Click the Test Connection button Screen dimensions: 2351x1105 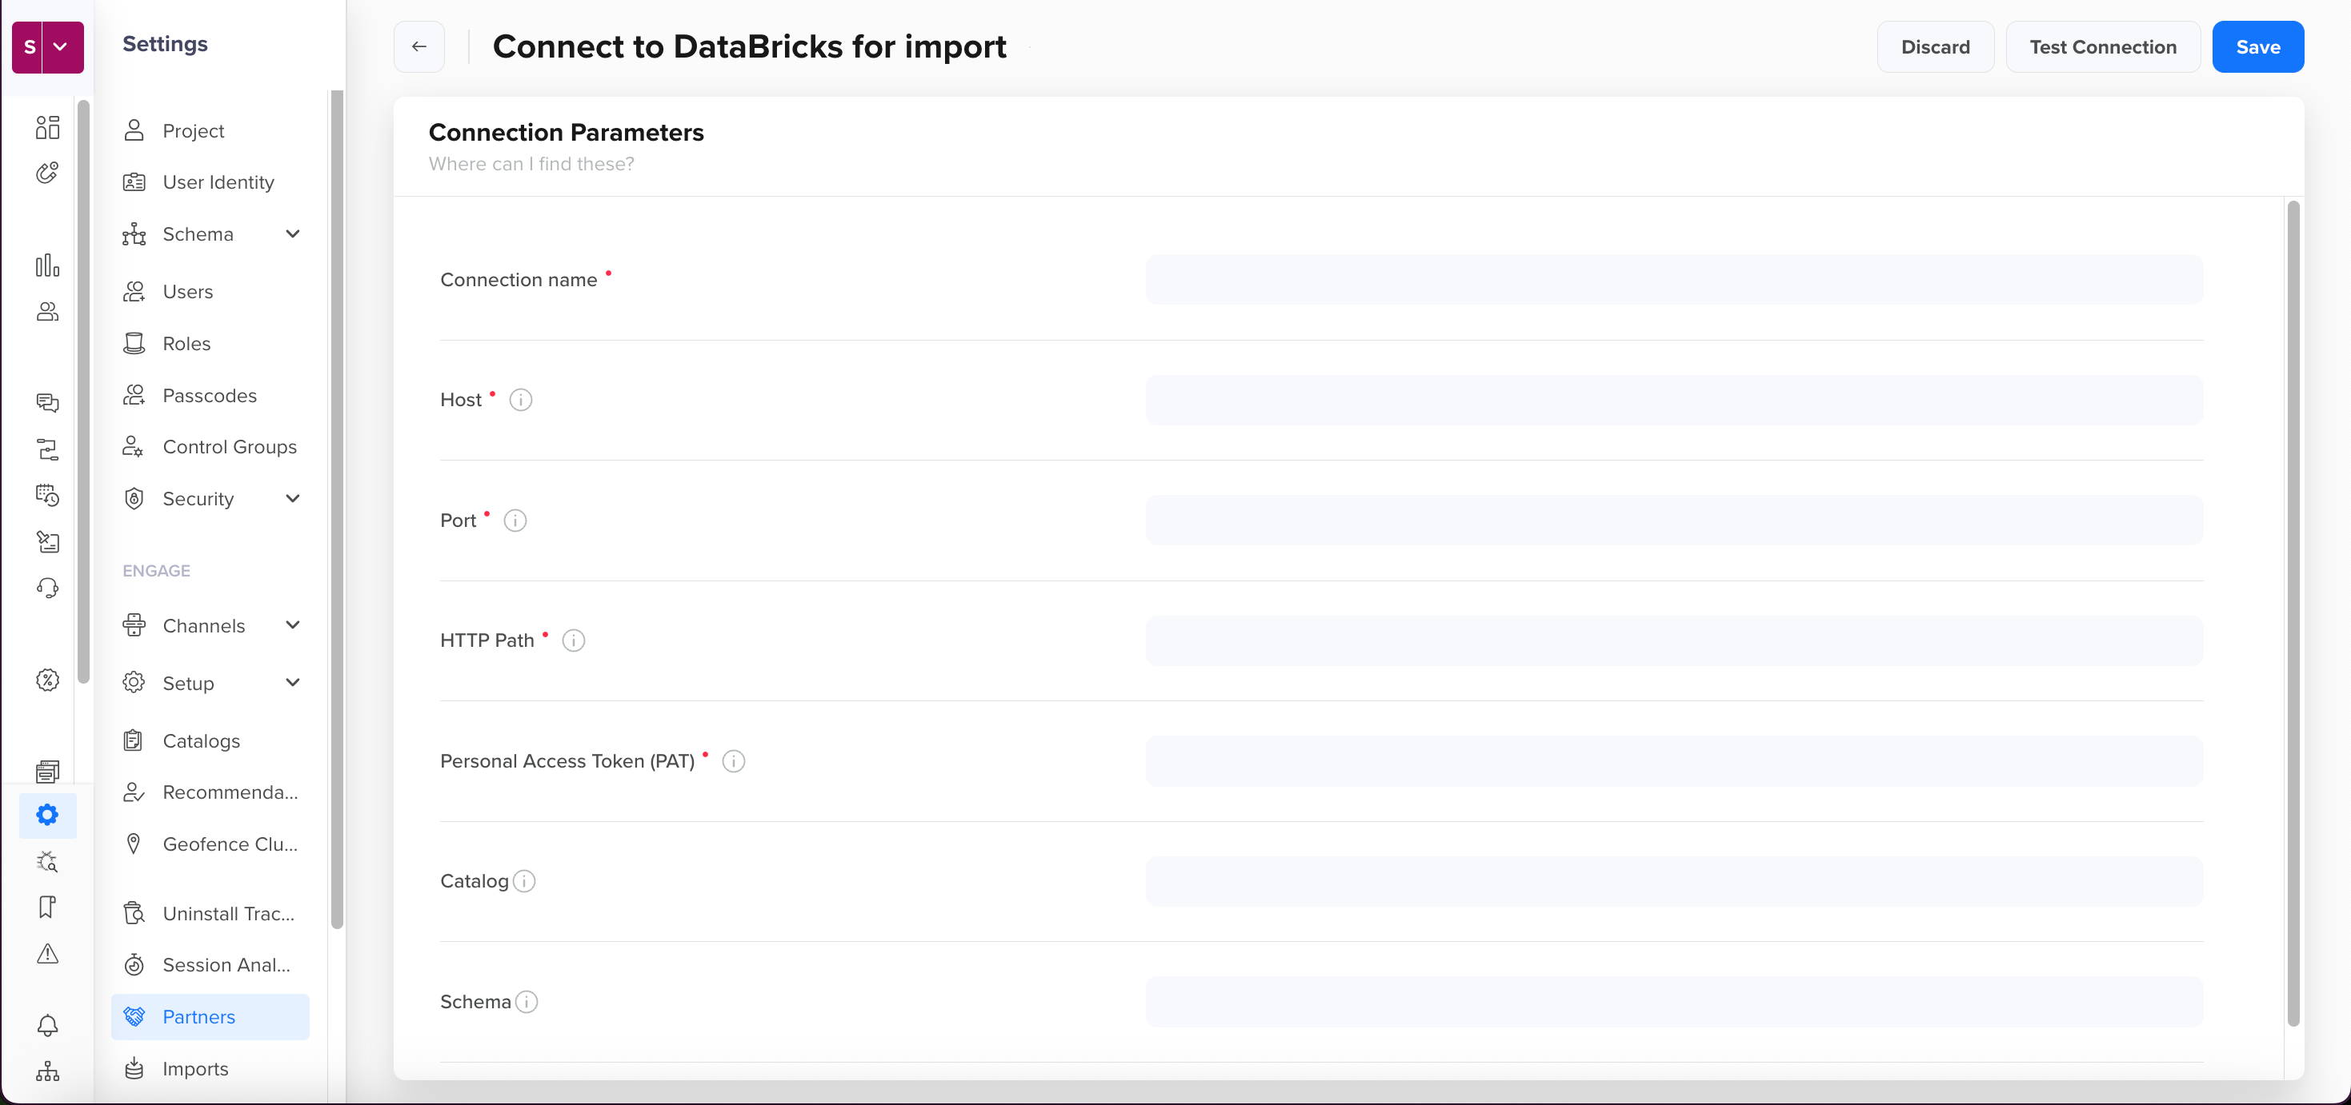pyautogui.click(x=2102, y=46)
